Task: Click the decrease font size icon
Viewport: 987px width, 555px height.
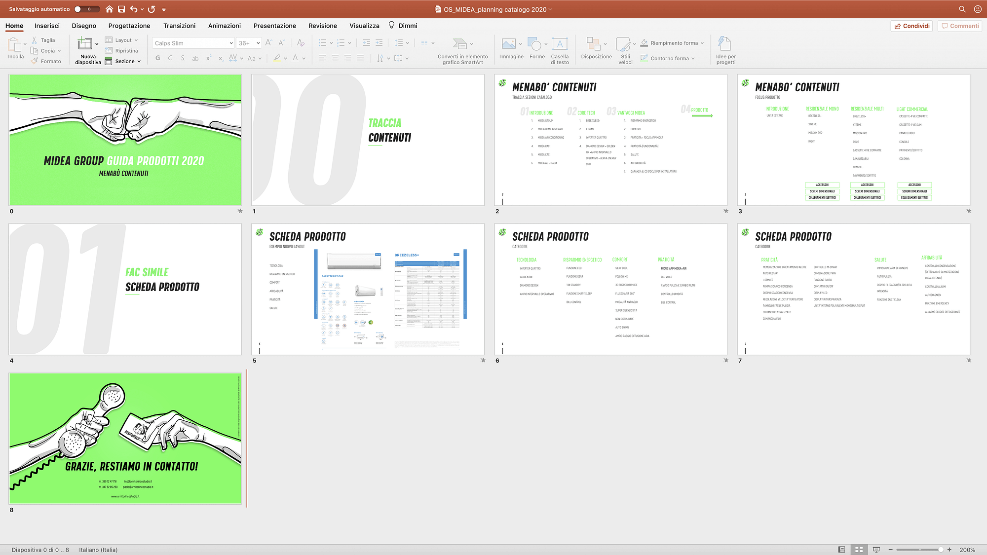Action: coord(281,43)
